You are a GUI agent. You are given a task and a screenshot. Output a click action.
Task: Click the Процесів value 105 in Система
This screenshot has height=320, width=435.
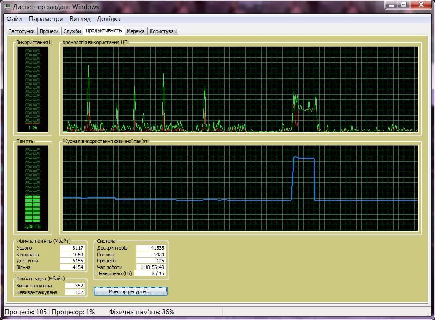click(151, 261)
